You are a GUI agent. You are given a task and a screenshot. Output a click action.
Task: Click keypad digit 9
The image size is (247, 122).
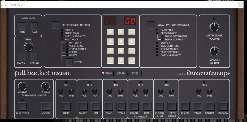pos(132,51)
